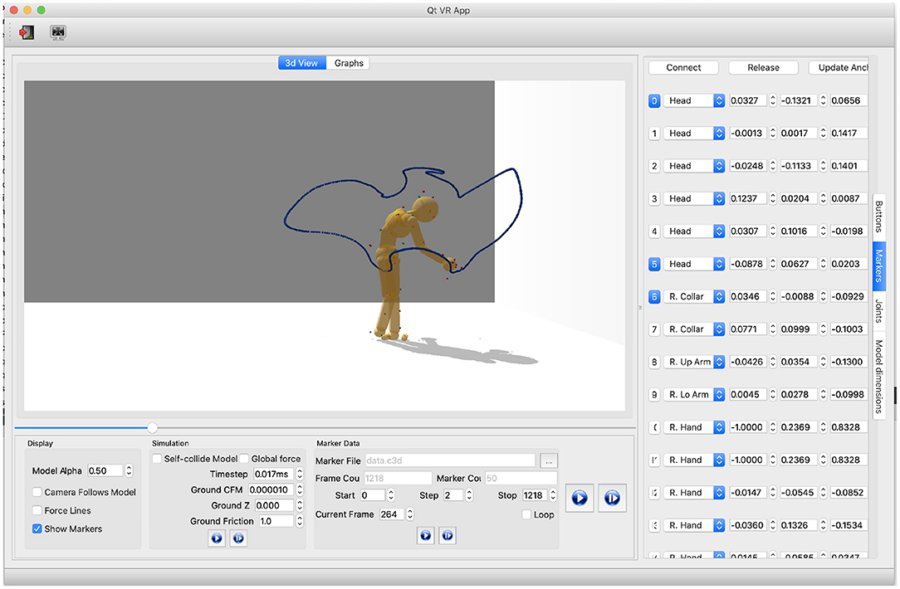
Task: Open marker file browse "..." button
Action: click(549, 460)
